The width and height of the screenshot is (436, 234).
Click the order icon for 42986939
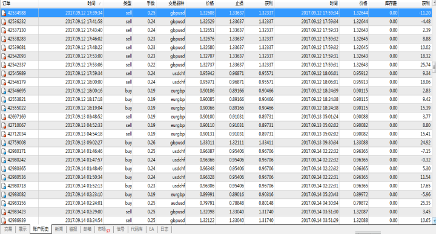coord(4,221)
